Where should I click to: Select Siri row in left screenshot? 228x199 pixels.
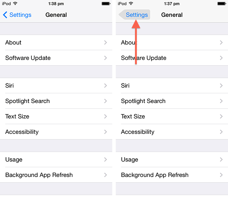10,85
